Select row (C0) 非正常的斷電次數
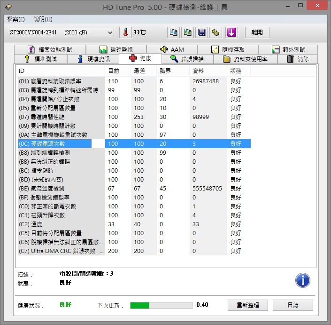 [x=134, y=206]
